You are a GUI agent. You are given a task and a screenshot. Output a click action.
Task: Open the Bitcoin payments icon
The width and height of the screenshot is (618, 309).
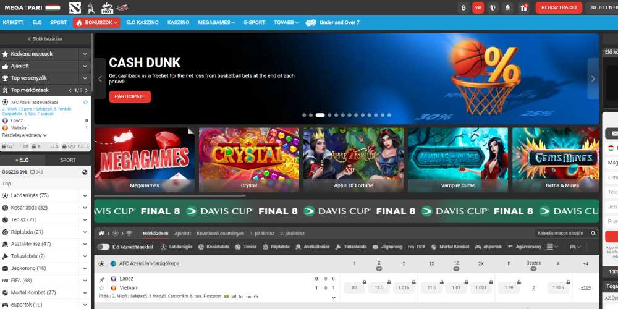[463, 7]
